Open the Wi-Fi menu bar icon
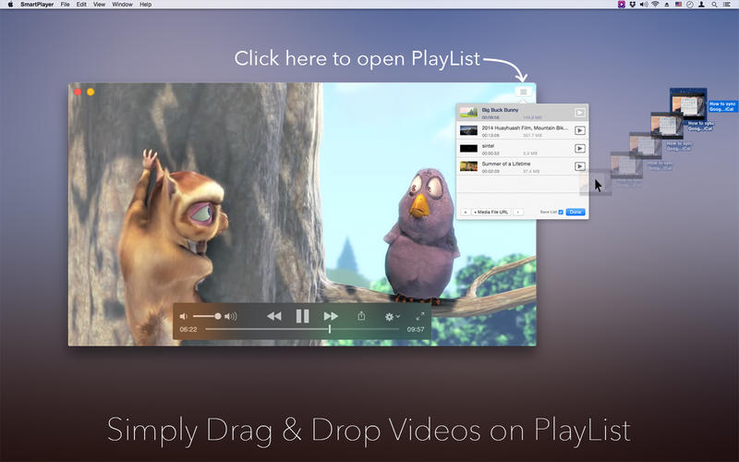Screen dimensions: 739x462 tap(655, 5)
